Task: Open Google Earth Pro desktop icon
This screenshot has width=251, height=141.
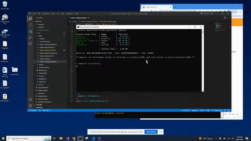Action: (x=5, y=19)
